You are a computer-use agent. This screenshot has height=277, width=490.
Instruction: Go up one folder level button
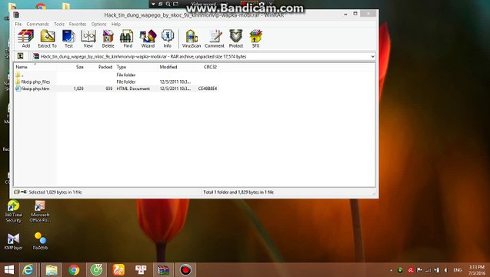pyautogui.click(x=20, y=56)
